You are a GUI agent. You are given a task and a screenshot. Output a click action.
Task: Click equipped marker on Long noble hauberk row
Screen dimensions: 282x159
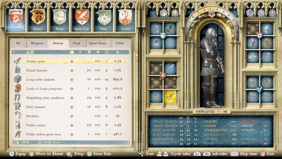point(72,79)
